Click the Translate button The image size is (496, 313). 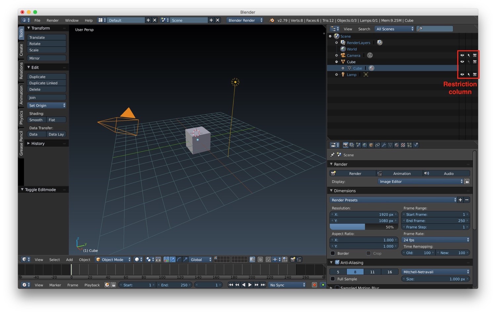point(47,37)
